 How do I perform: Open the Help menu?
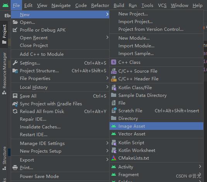[197, 5]
